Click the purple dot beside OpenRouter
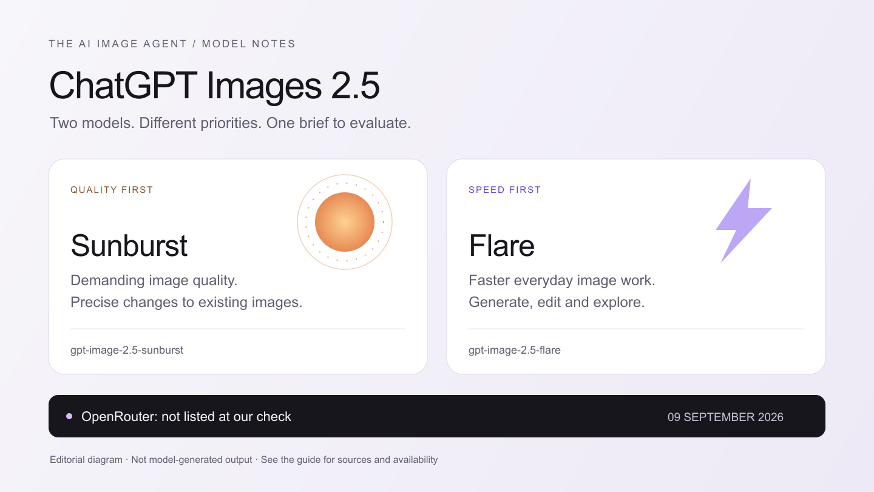The height and width of the screenshot is (492, 874). pos(69,416)
